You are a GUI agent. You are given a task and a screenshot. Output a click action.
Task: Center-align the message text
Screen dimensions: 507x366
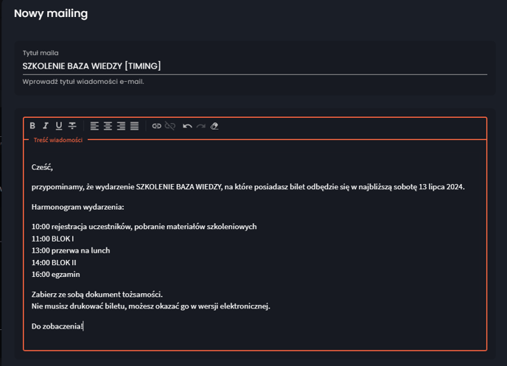[108, 126]
